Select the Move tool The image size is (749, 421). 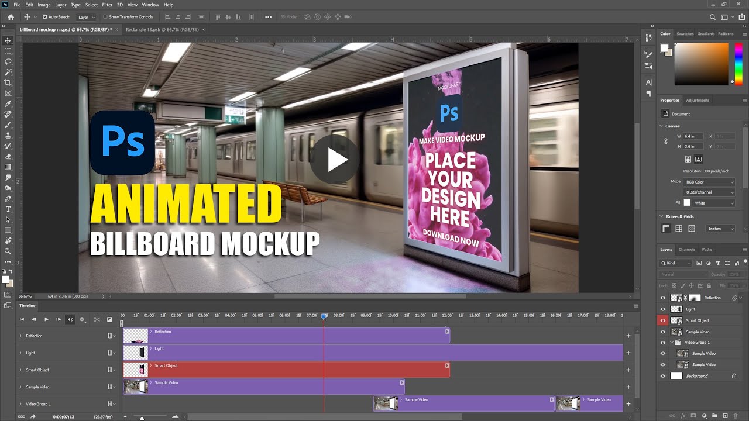pyautogui.click(x=8, y=40)
